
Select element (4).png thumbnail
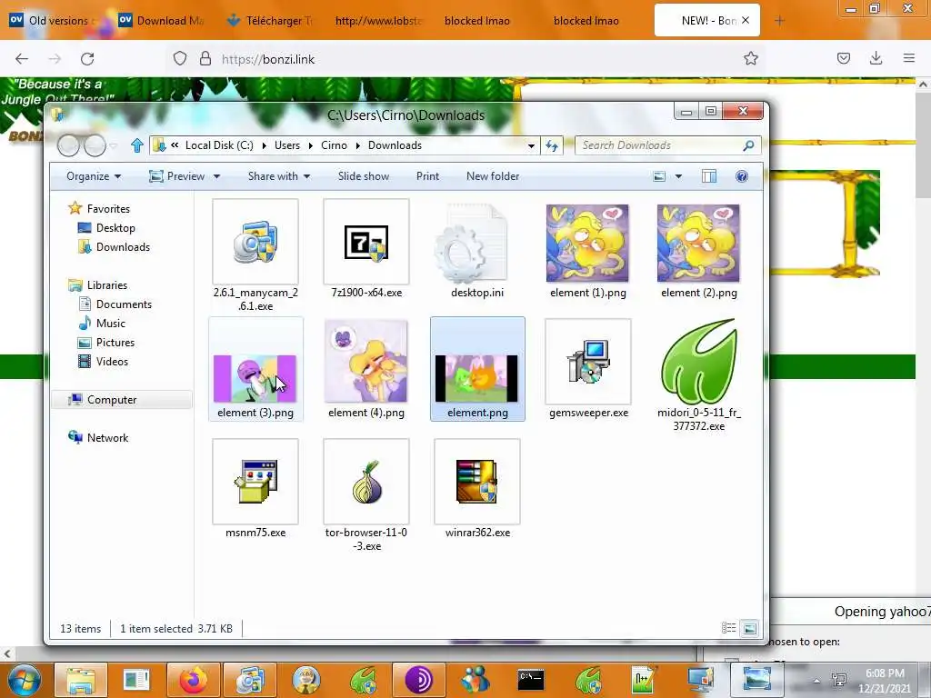coord(365,362)
